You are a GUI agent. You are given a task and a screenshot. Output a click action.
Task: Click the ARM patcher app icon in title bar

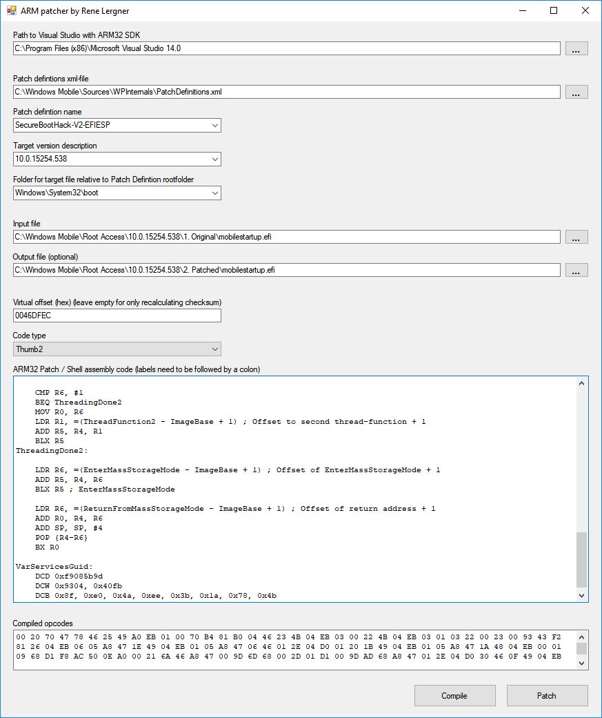coord(12,10)
